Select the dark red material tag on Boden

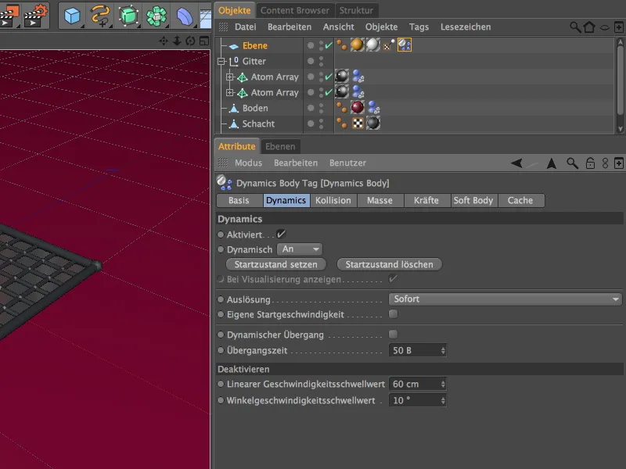point(358,107)
